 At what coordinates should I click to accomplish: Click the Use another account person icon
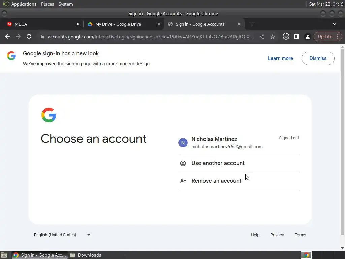click(x=183, y=163)
